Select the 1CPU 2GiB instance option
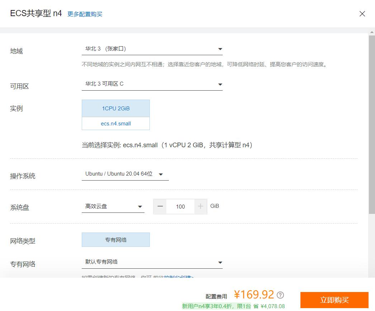 116,108
